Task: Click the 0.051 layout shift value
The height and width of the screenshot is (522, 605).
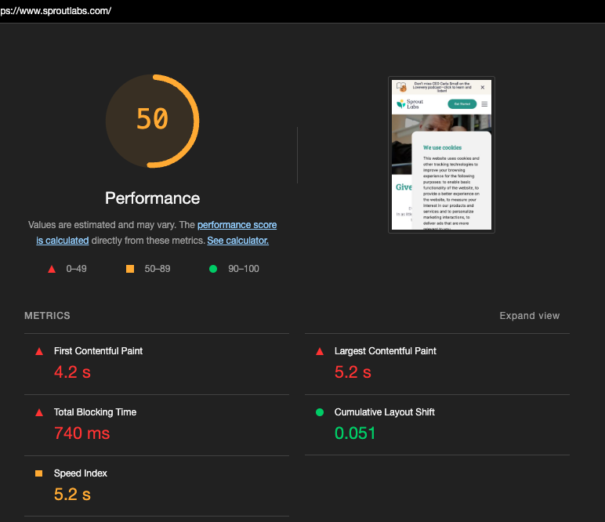Action: [354, 433]
